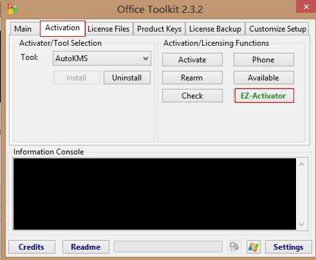The image size is (316, 260).
Task: Click the Windows logo icon near Settings
Action: click(254, 247)
